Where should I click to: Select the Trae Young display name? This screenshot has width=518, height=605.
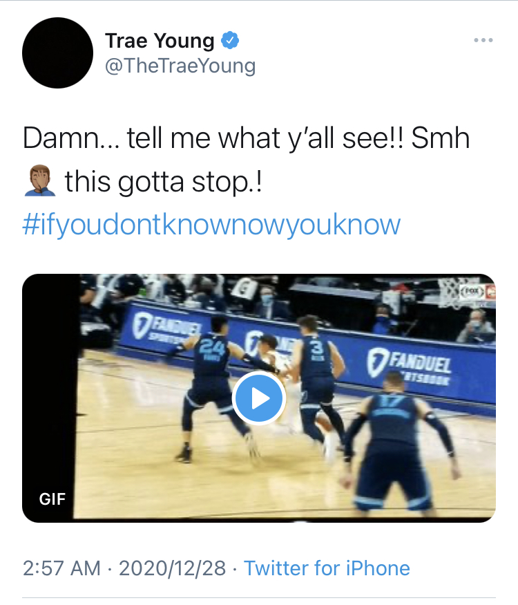[160, 41]
